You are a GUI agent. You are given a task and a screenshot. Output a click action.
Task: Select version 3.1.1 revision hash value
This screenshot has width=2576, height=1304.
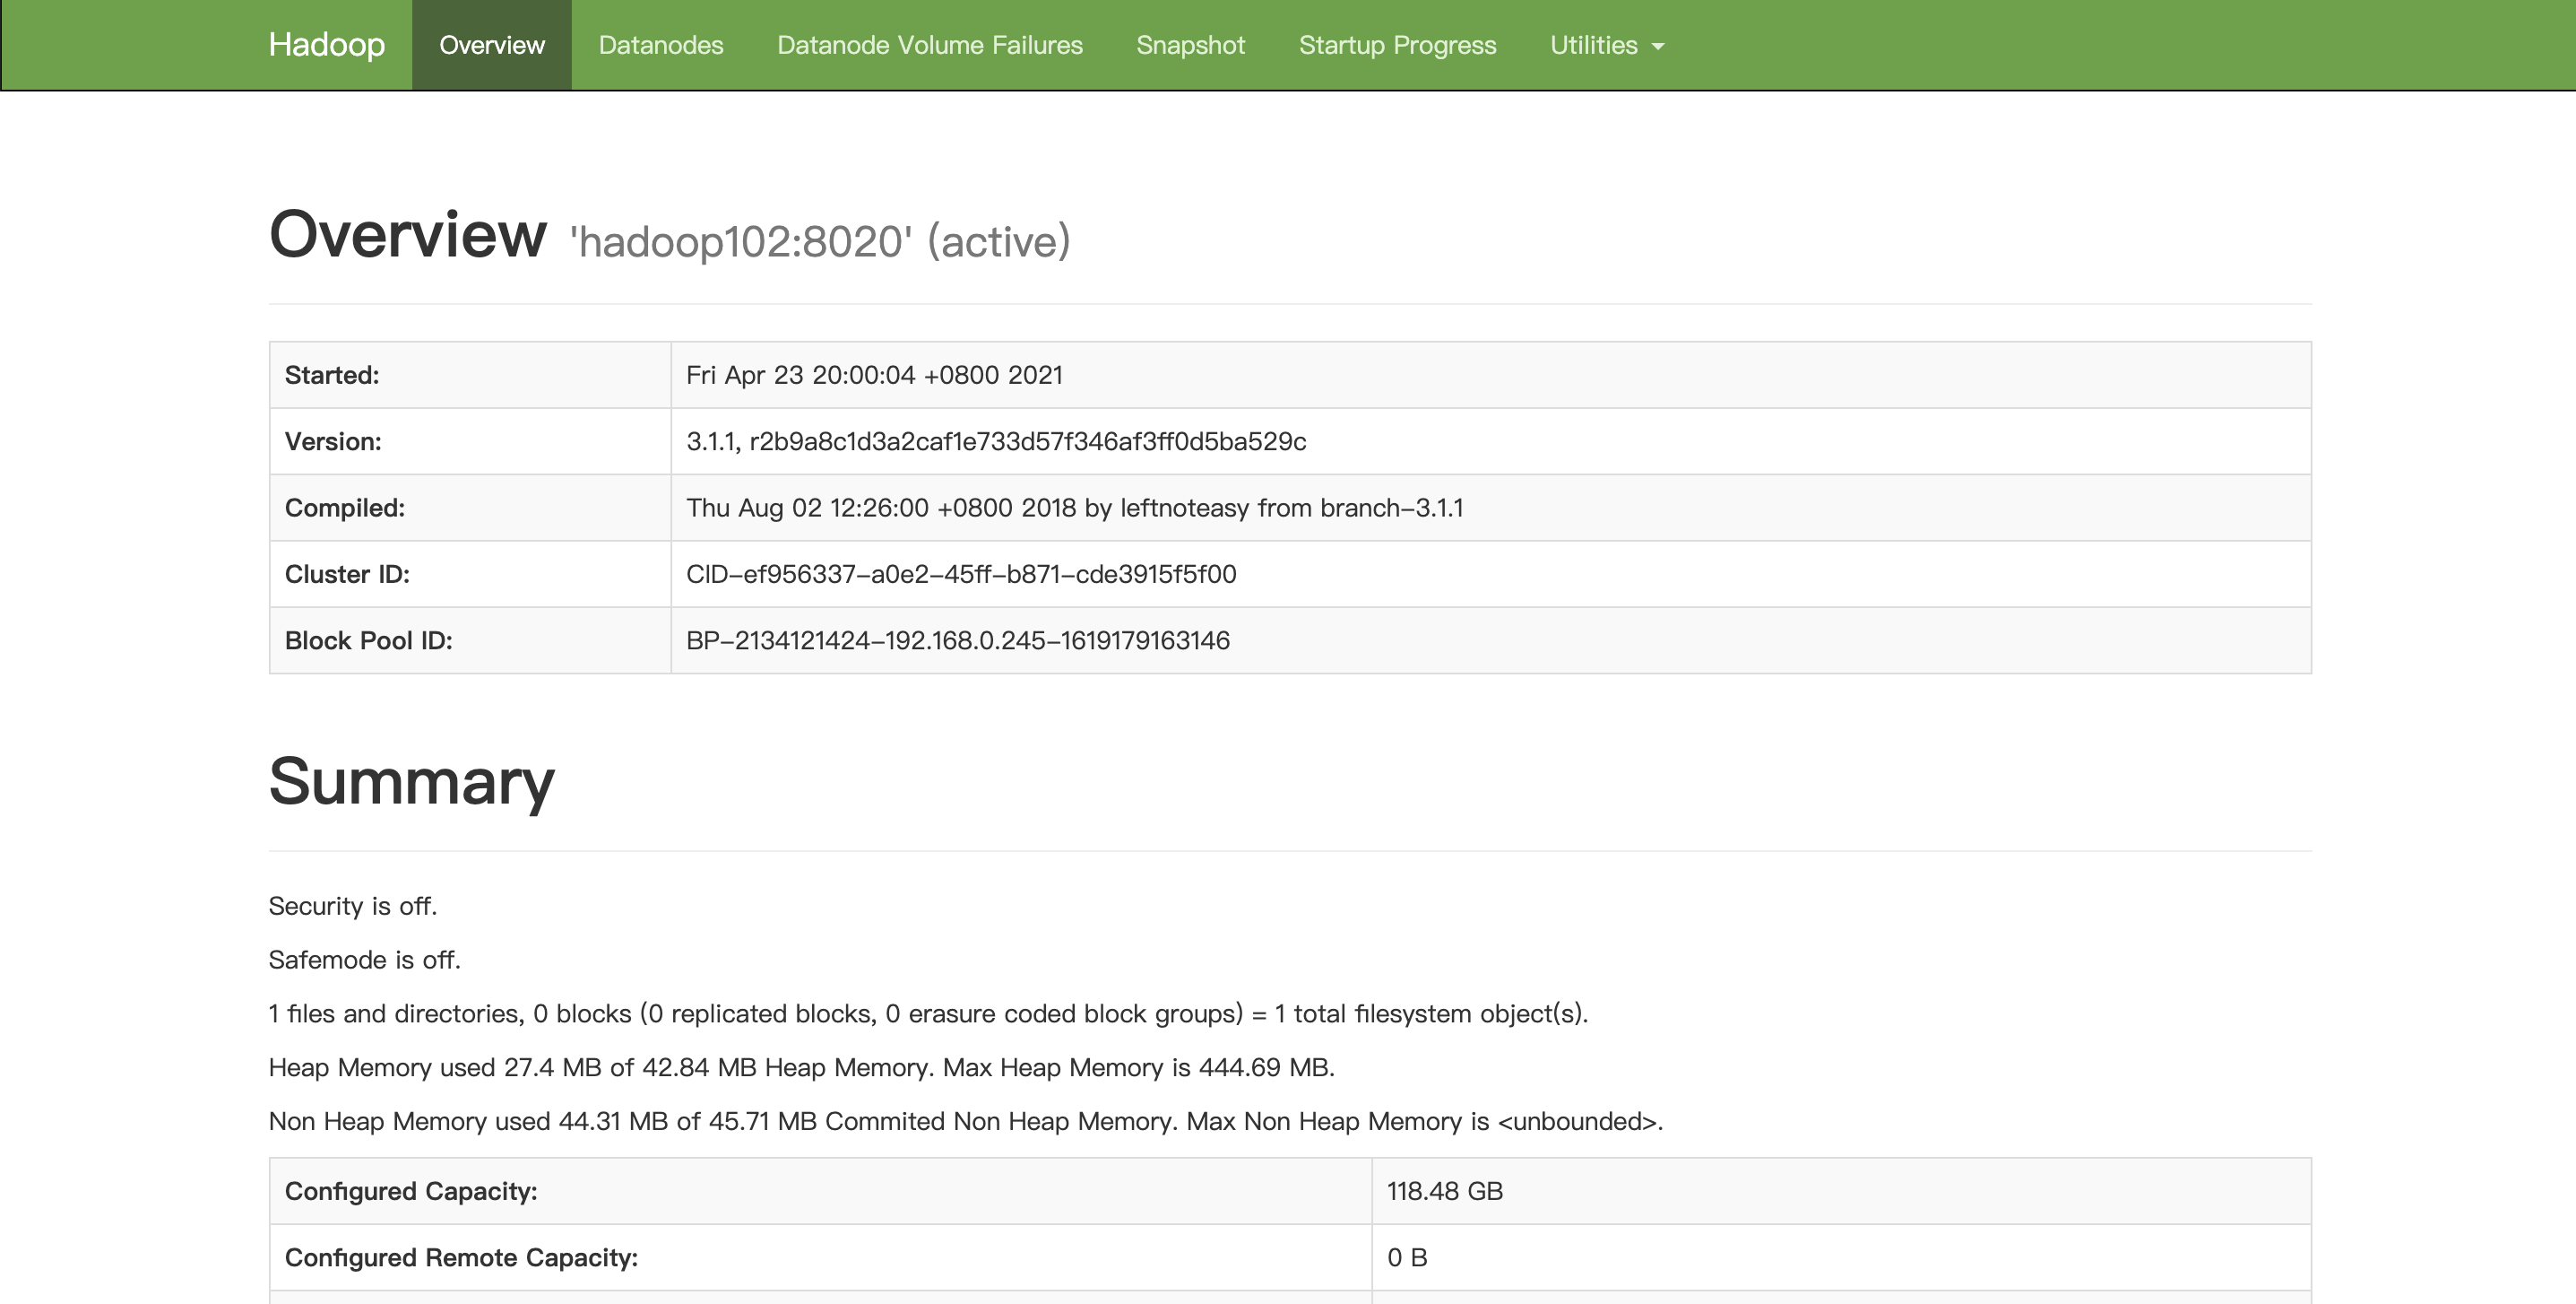pyautogui.click(x=996, y=441)
